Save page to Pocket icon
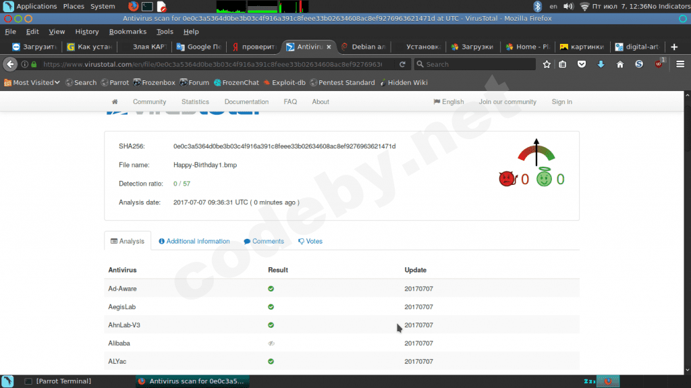Image resolution: width=691 pixels, height=388 pixels. [x=582, y=64]
